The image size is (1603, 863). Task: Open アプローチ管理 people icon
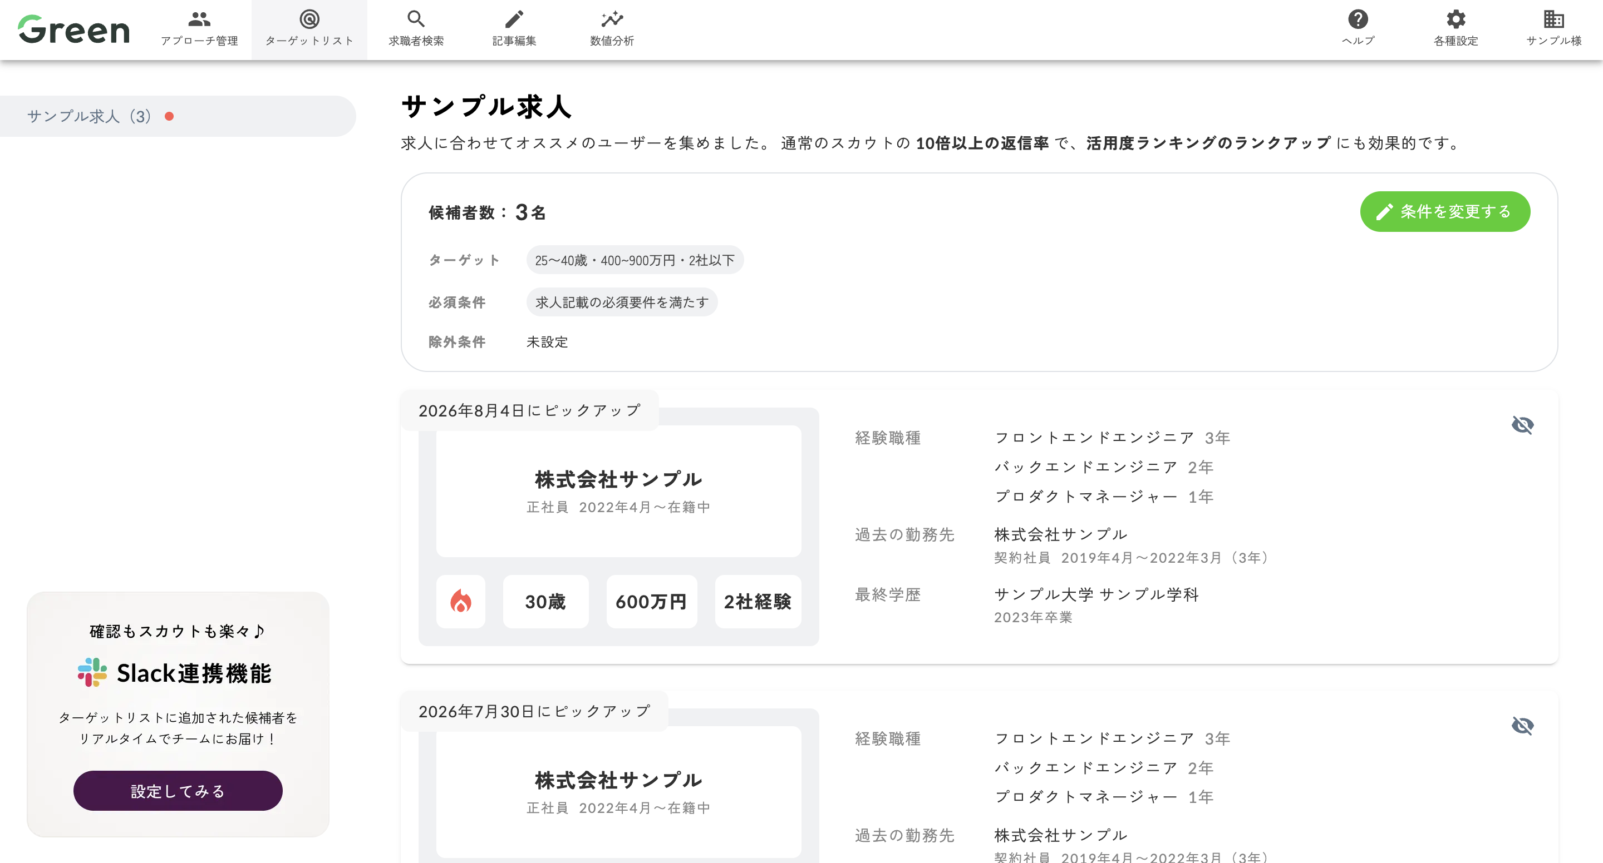(x=199, y=19)
